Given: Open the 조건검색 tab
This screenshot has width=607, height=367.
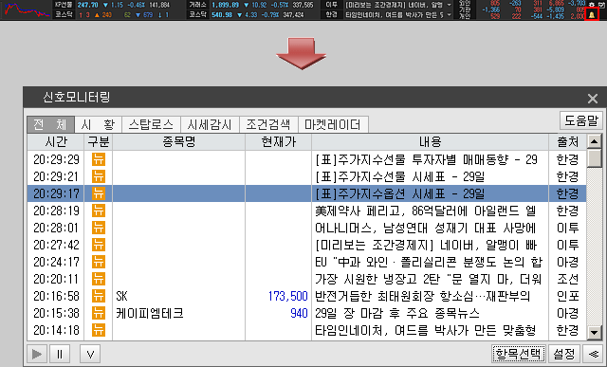Looking at the screenshot, I should 268,124.
